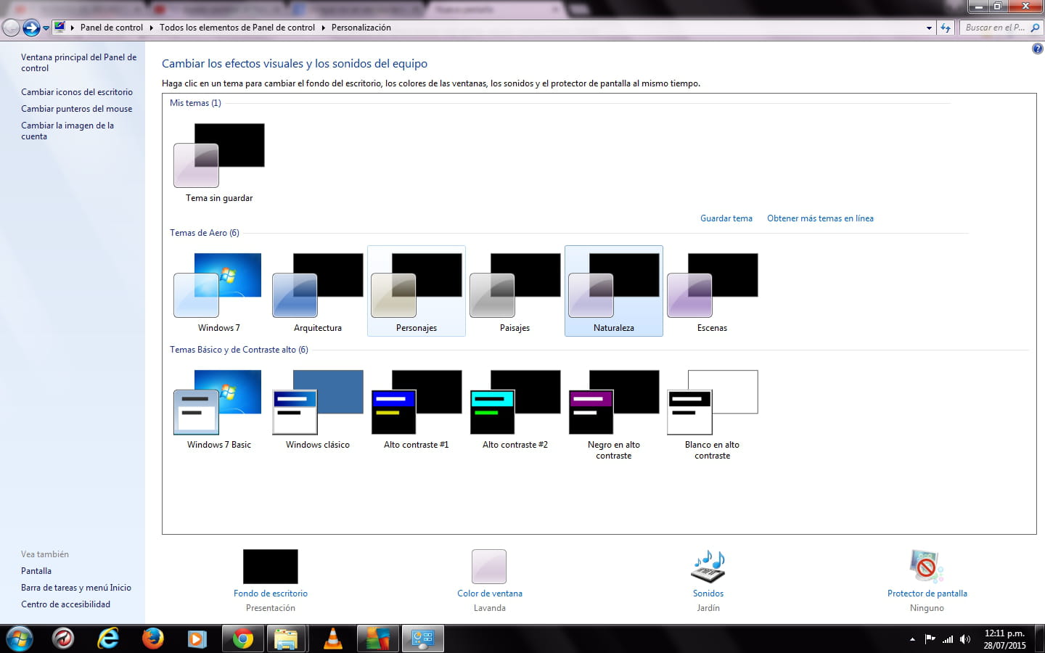Expand the arrow after Panel de control breadcrumb
Screen dimensions: 1045x653
click(152, 28)
